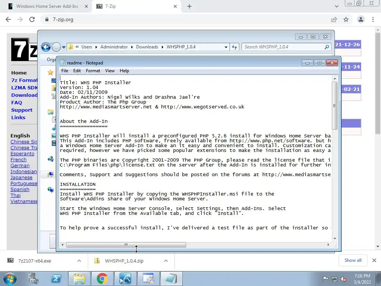
Task: Select the Japanese language link
Action: [21, 178]
